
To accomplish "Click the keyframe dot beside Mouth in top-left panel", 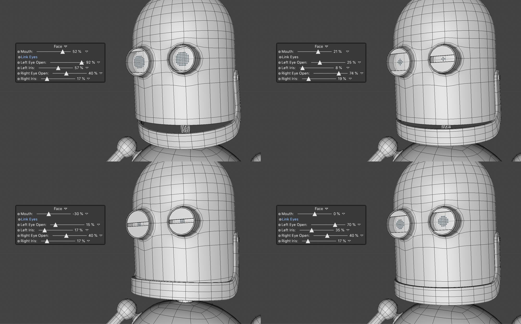I will click(18, 51).
